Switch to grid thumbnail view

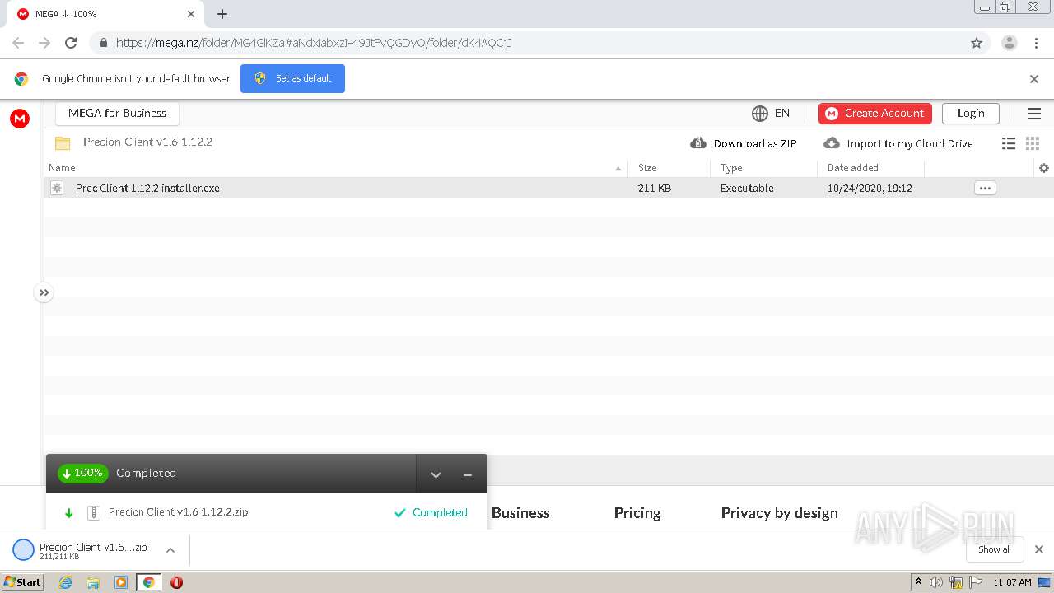point(1033,143)
